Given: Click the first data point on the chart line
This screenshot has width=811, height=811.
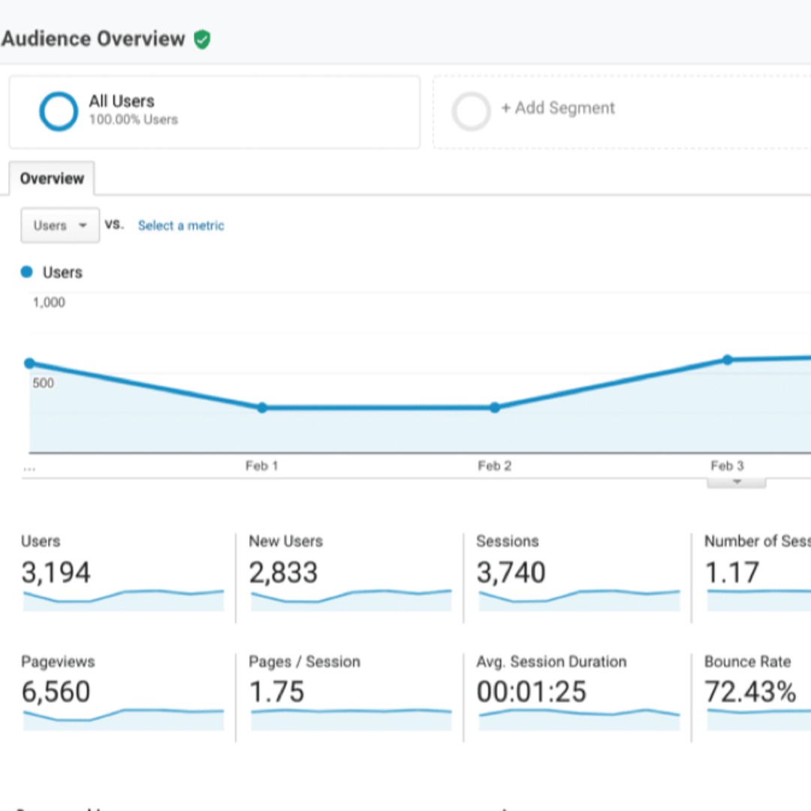Looking at the screenshot, I should click(29, 363).
